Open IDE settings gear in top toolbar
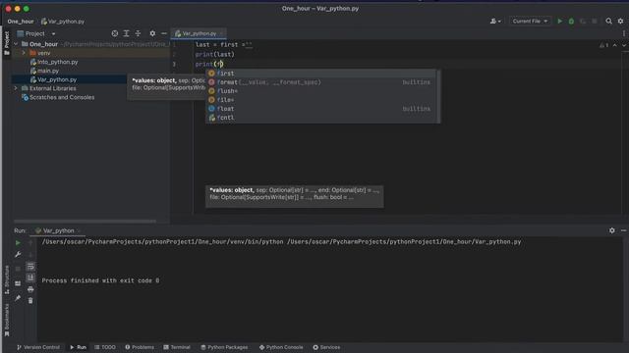629x353 pixels. (620, 22)
